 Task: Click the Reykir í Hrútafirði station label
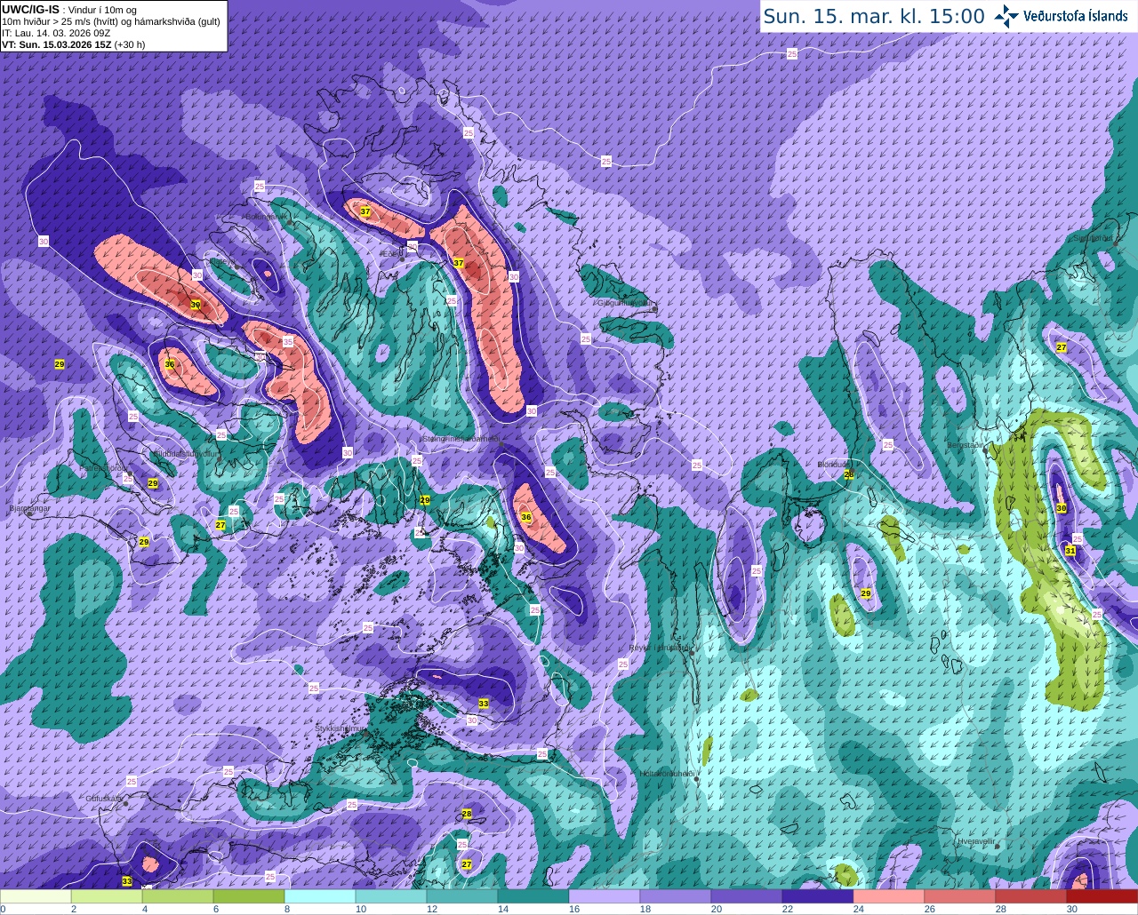pyautogui.click(x=658, y=648)
